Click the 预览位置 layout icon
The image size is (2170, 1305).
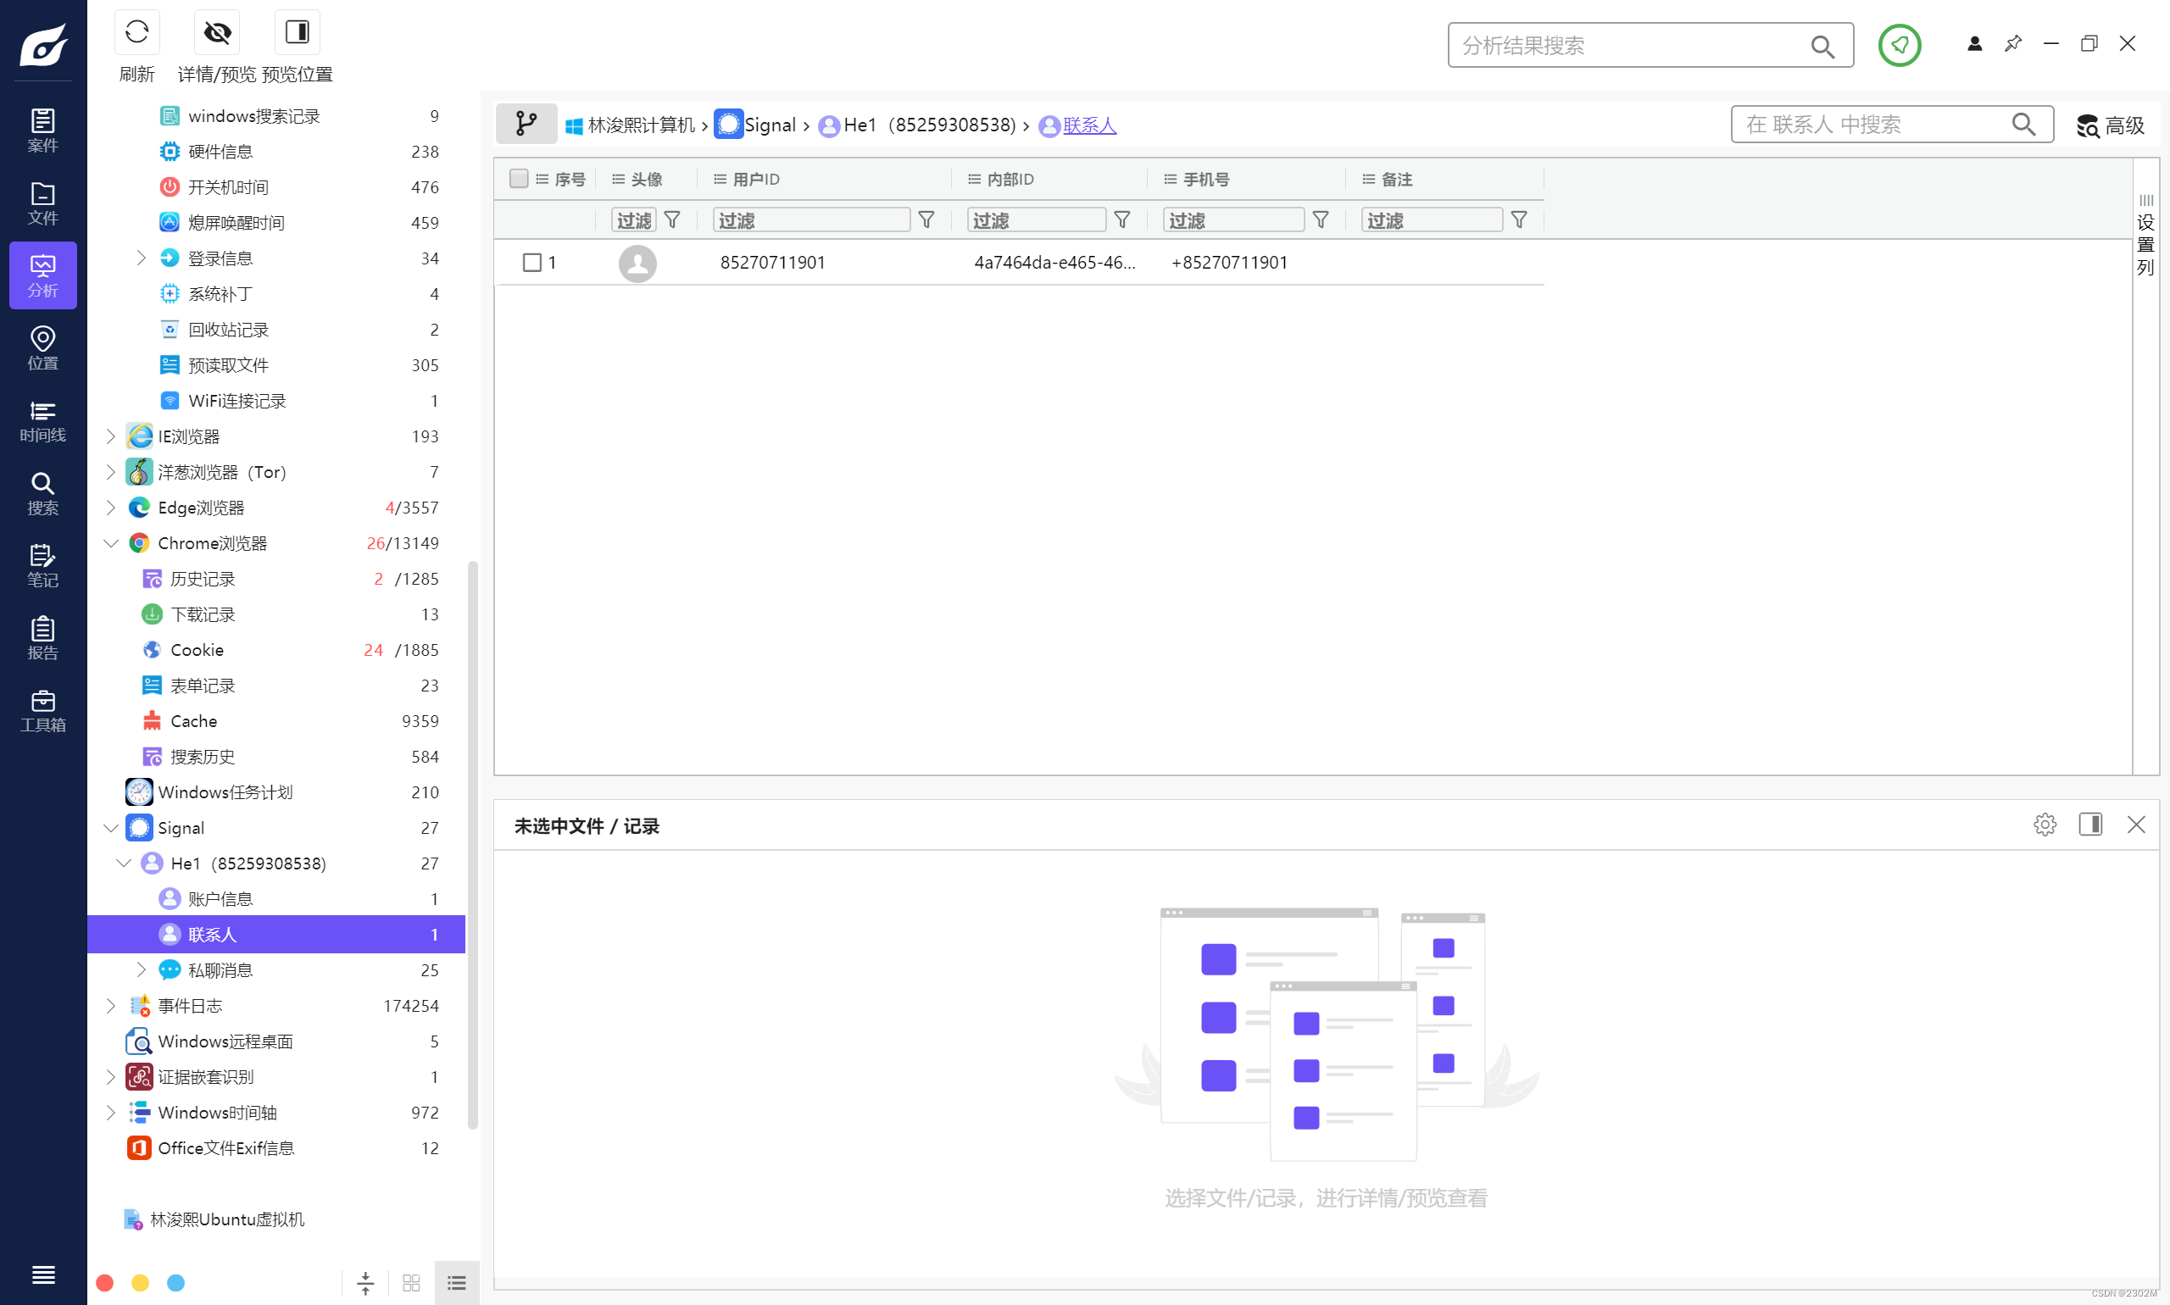click(x=298, y=33)
